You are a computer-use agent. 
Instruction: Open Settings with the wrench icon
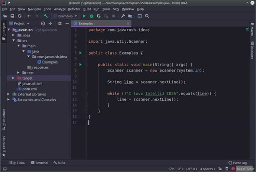[123, 16]
